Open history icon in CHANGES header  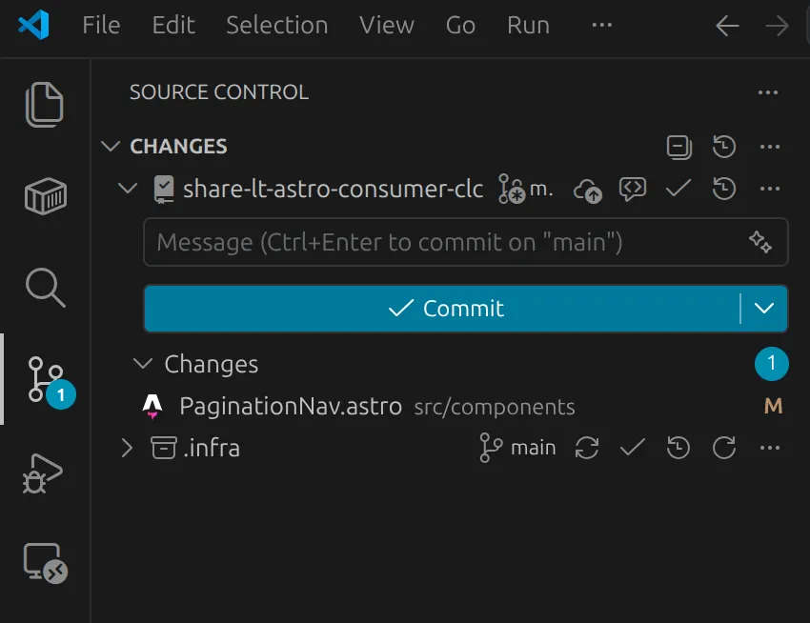[723, 147]
